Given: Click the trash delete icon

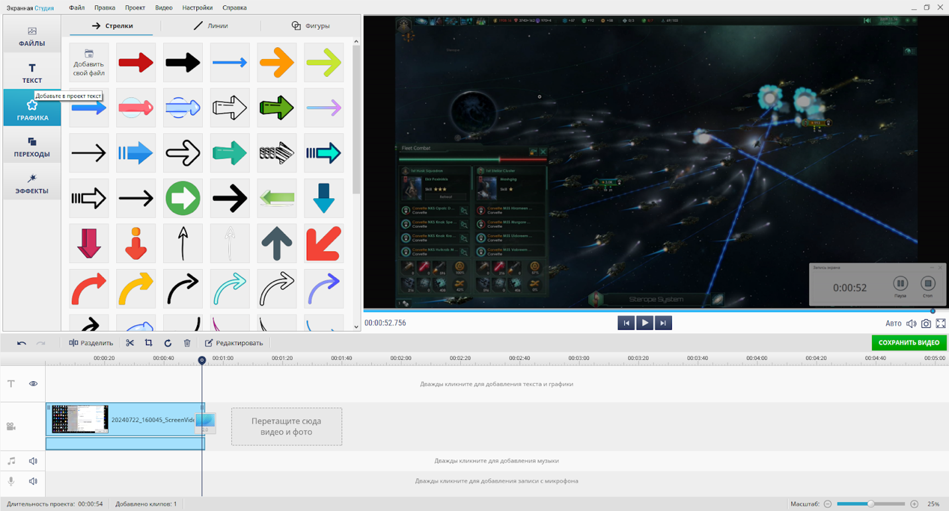Looking at the screenshot, I should 187,343.
